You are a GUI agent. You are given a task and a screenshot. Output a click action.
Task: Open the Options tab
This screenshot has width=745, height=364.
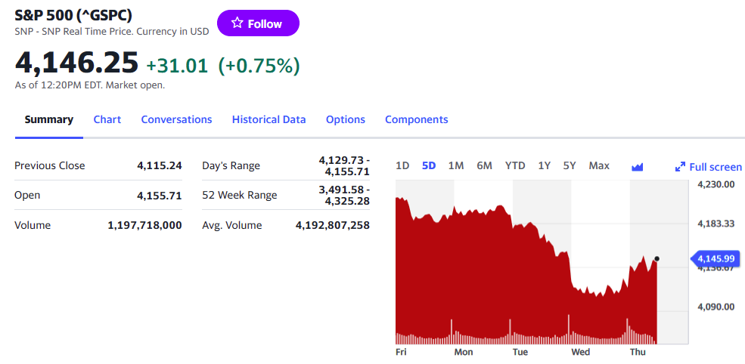(346, 119)
